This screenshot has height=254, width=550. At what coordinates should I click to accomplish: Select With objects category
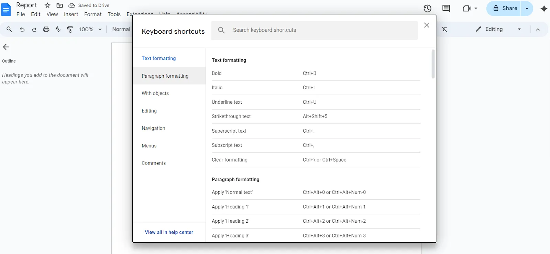point(169,93)
